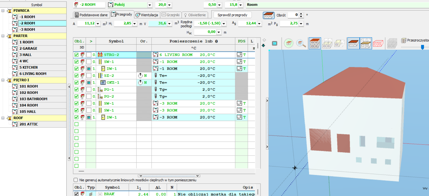
Task: Click the Przezroczystość transparency slider handle
Action: (422, 47)
